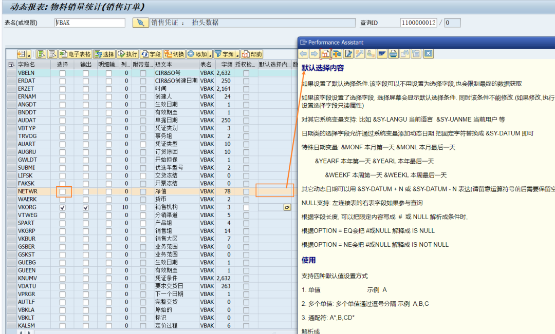Open application help book icon in Performance Assistant
Image resolution: width=555 pixels, height=334 pixels.
(326, 54)
